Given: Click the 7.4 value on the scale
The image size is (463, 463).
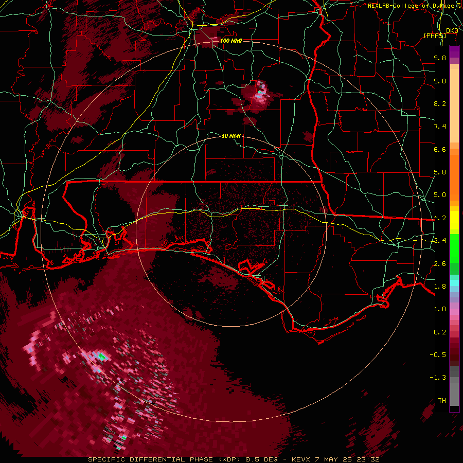Looking at the screenshot, I should pos(440,127).
